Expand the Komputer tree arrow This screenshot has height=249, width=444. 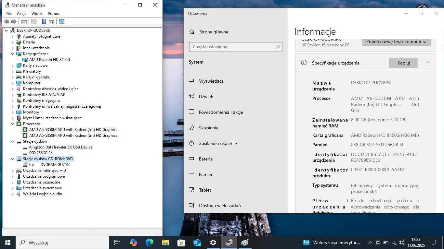click(13, 83)
